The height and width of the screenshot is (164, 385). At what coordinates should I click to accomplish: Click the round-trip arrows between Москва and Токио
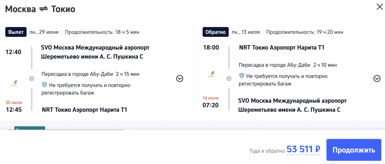[x=44, y=9]
